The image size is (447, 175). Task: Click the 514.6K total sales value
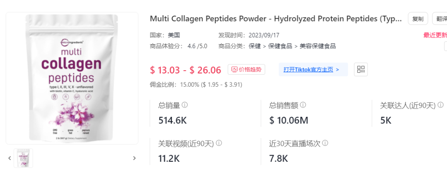coord(173,121)
